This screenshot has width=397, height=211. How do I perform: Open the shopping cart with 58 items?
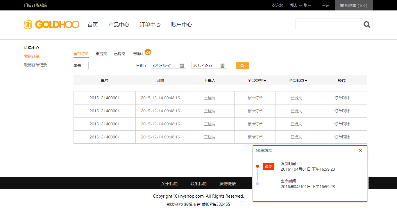point(354,5)
